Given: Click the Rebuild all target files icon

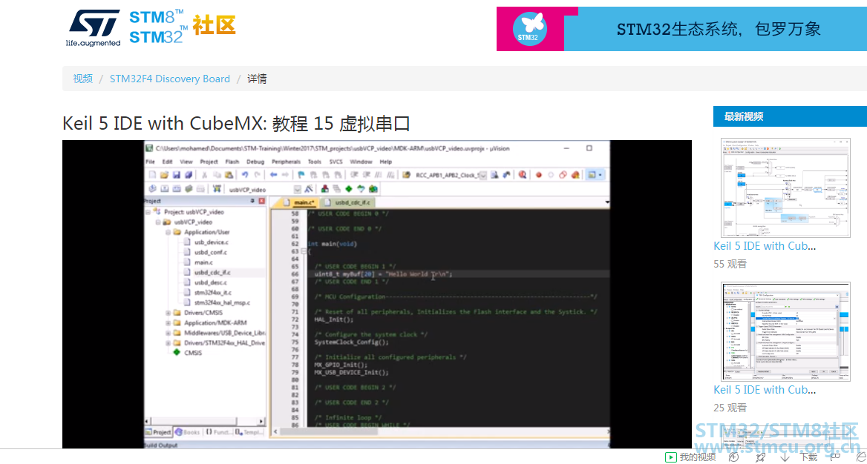Looking at the screenshot, I should (x=177, y=189).
